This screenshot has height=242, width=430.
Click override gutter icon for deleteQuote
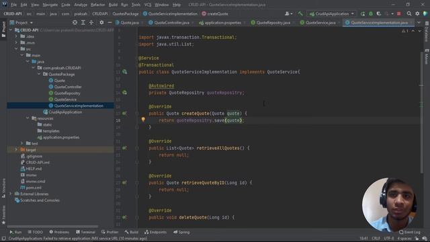tap(124, 217)
